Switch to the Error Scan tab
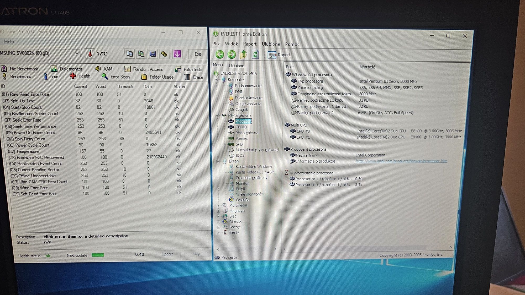 (x=116, y=77)
